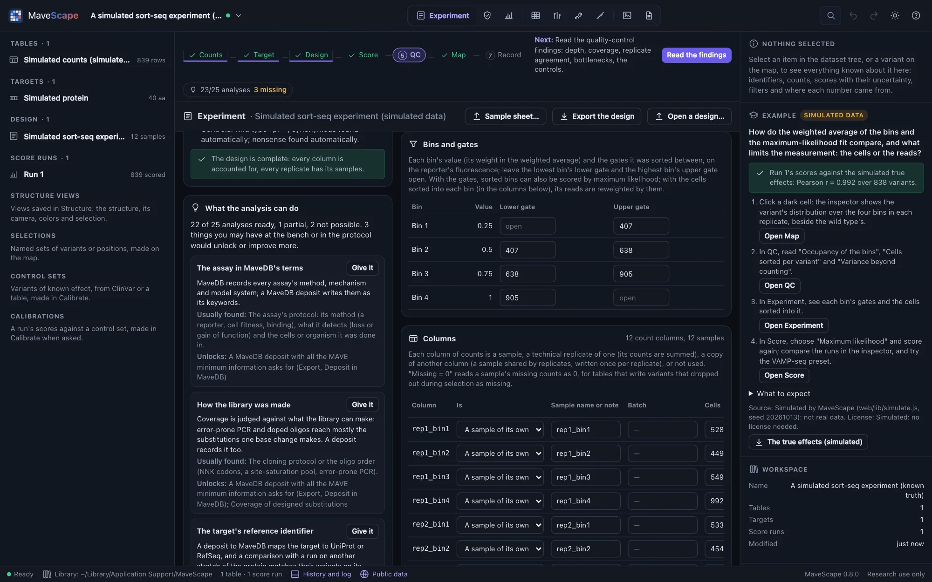The height and width of the screenshot is (582, 932).
Task: Click the 'Sample sheet...' button
Action: (506, 116)
